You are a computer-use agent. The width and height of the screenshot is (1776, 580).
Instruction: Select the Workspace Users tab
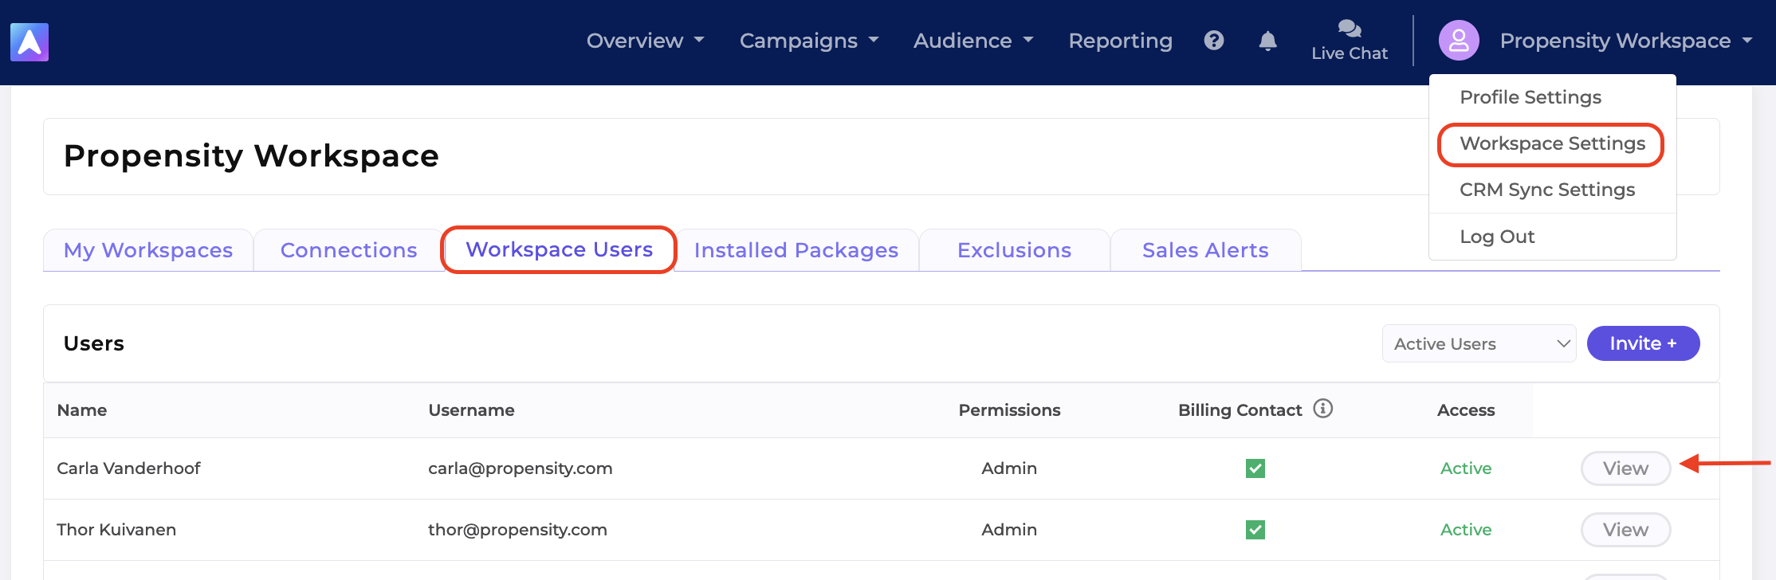click(559, 249)
